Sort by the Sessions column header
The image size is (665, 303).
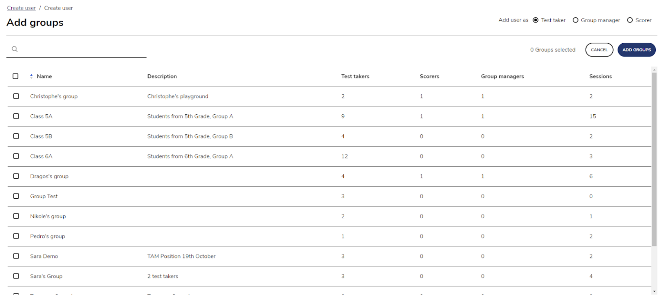click(600, 77)
